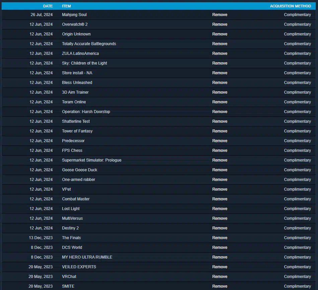The width and height of the screenshot is (318, 290).
Task: Click Remove for Lost Light
Action: (x=220, y=209)
